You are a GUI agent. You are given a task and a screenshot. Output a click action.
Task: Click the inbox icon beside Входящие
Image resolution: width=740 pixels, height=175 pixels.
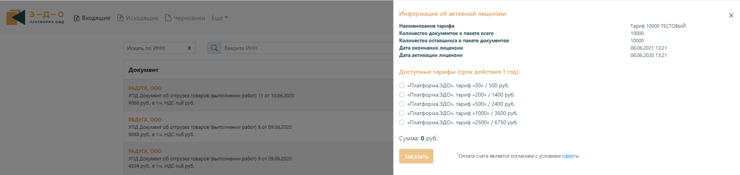coord(77,18)
